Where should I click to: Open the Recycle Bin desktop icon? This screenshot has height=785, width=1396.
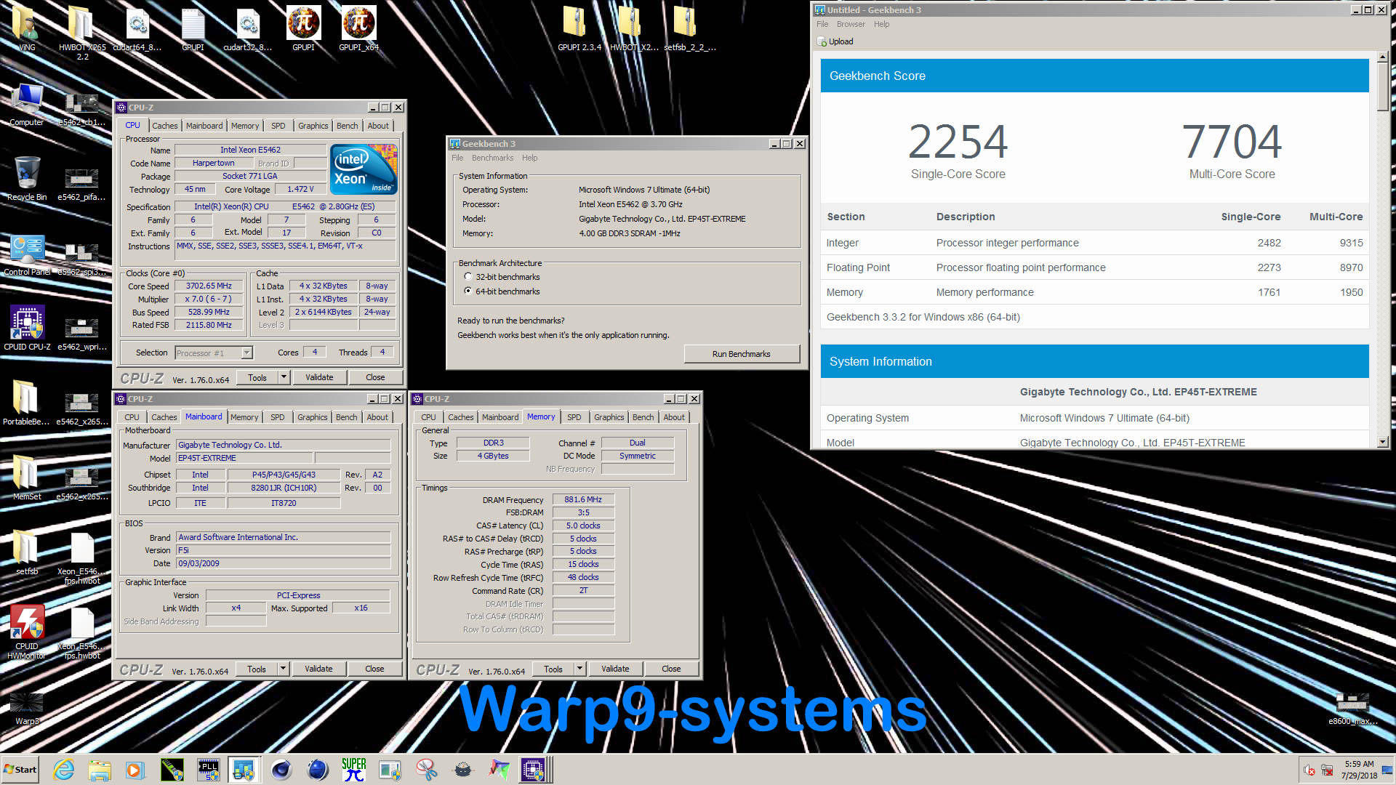click(27, 179)
